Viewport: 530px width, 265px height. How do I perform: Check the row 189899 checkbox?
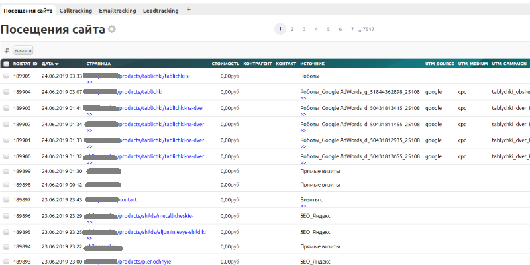pyautogui.click(x=6, y=172)
